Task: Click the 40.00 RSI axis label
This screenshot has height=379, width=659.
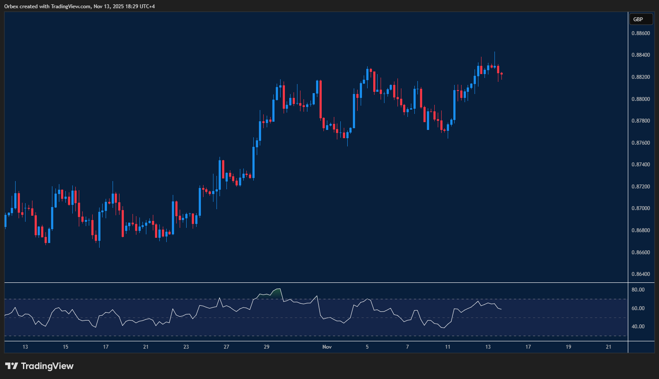Action: coord(638,327)
